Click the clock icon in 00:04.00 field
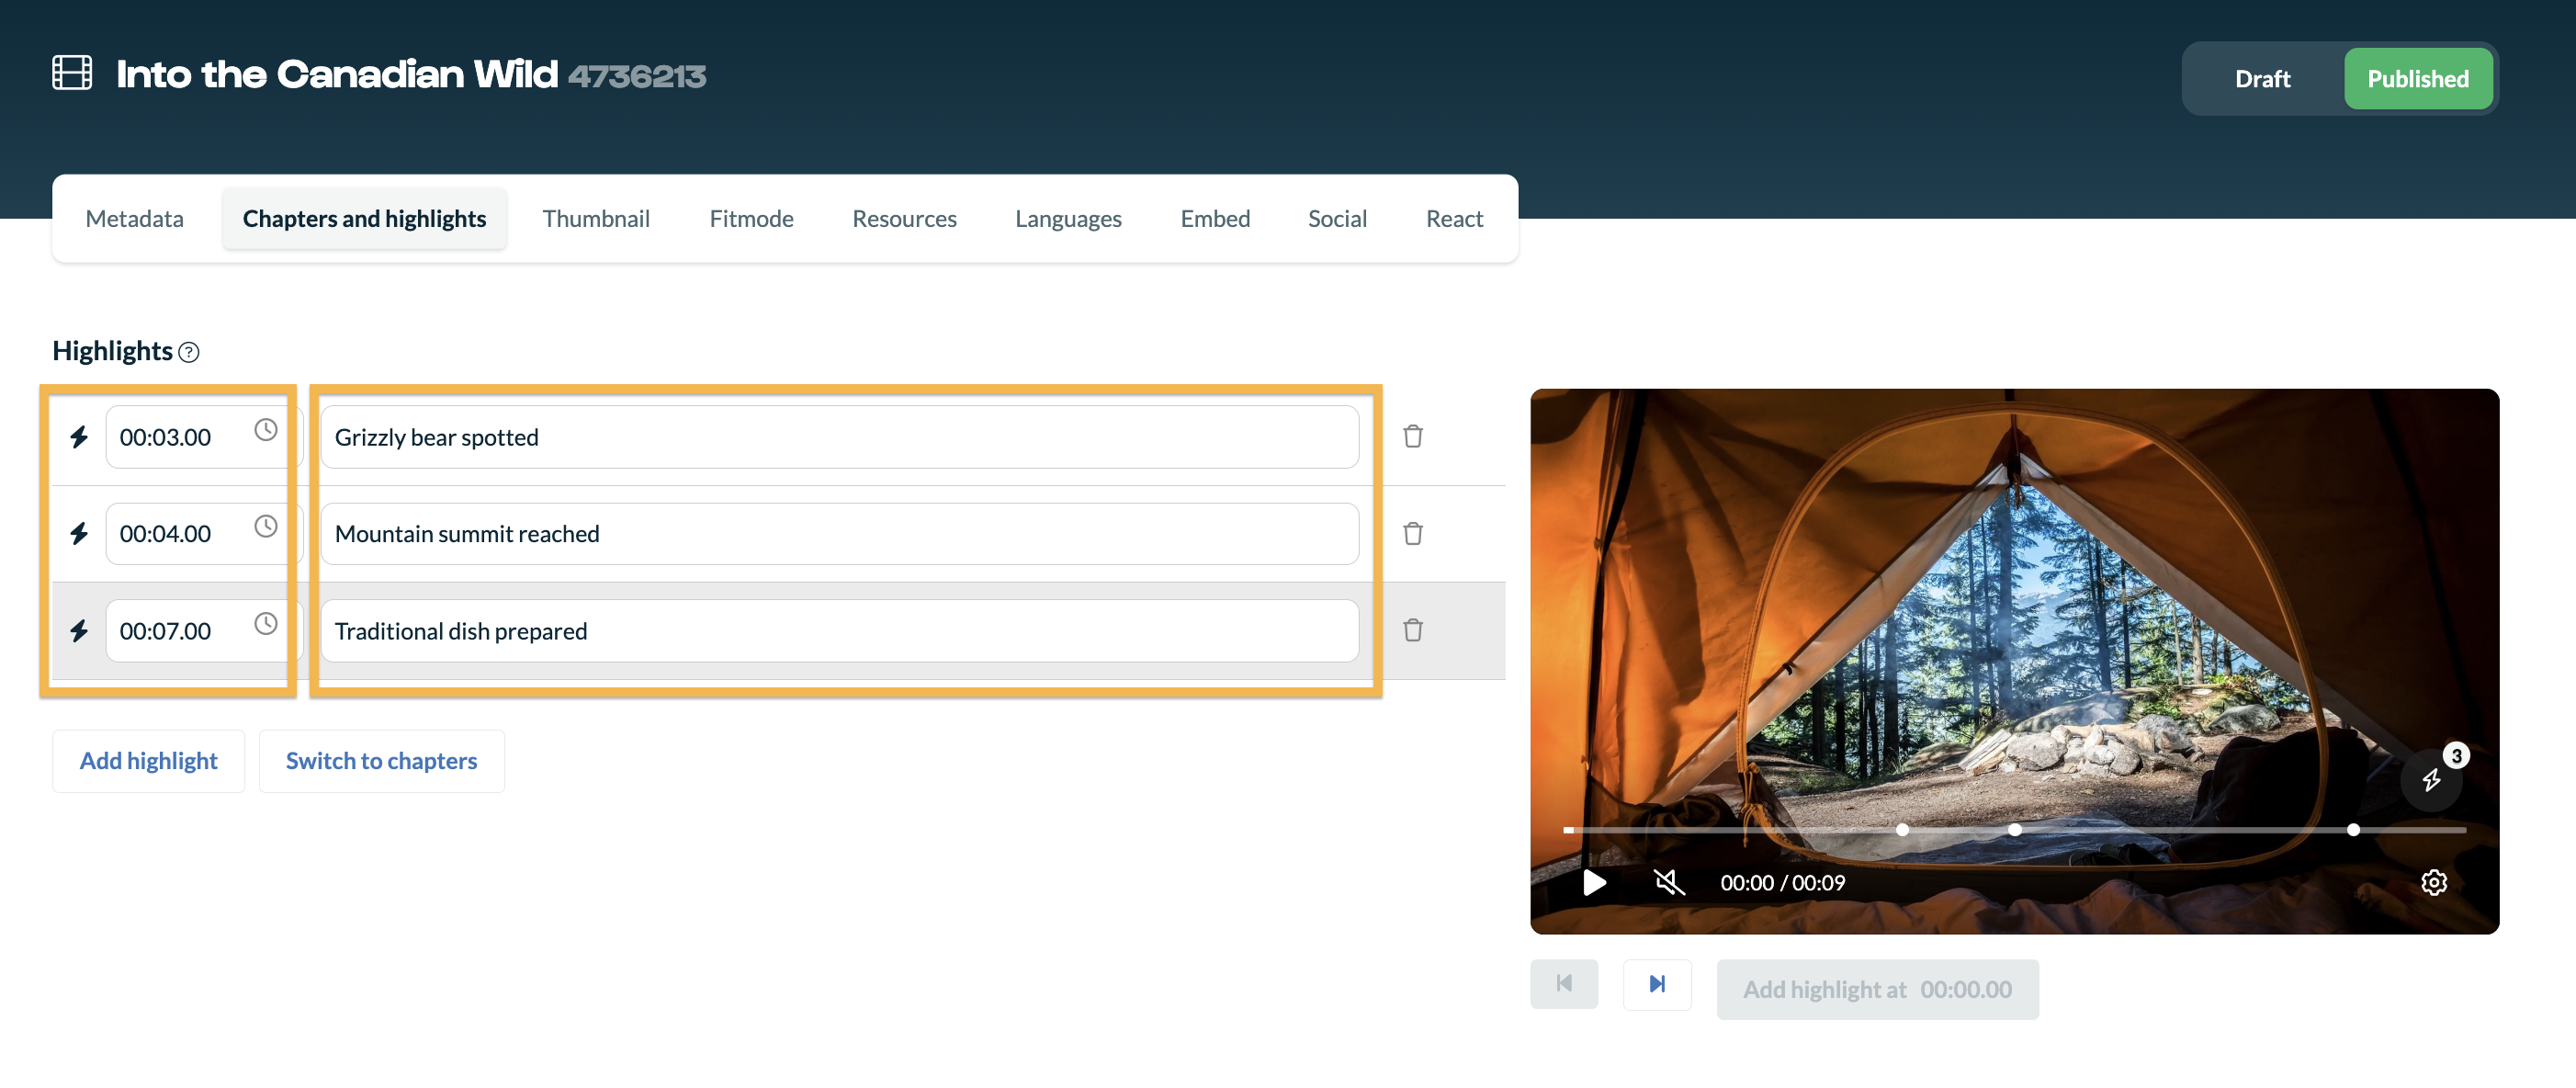2576x1088 pixels. [x=265, y=527]
